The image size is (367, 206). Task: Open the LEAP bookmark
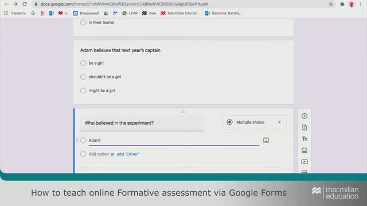(x=130, y=13)
